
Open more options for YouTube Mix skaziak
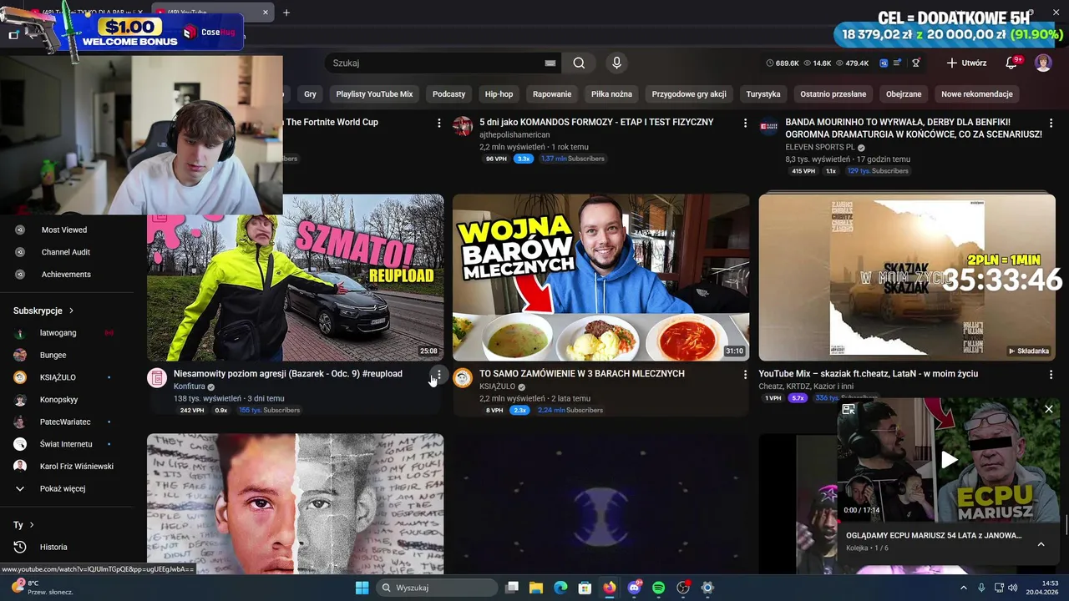coord(1051,375)
